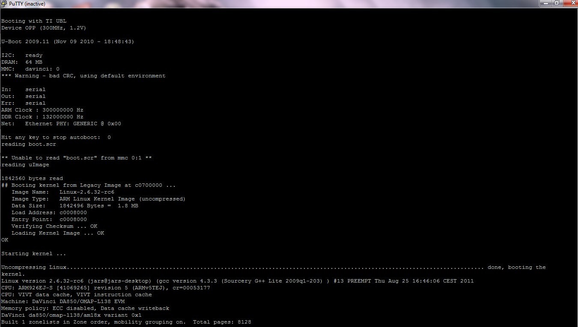578x327 pixels.
Task: Click the 'Image Name: Linux-2.6.32-rc6' line
Action: (x=63, y=192)
